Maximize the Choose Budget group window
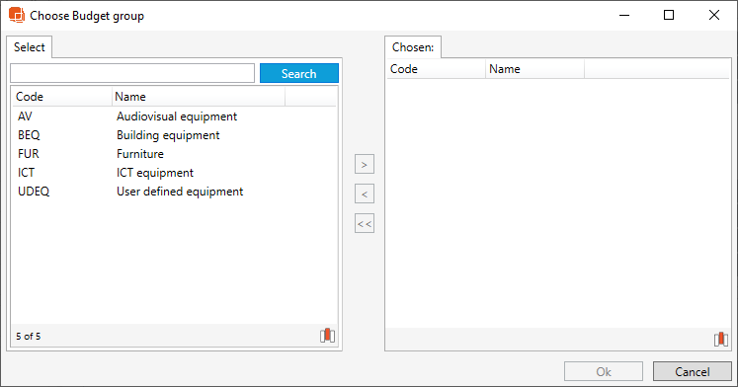Screen dimensions: 738x387 (669, 15)
